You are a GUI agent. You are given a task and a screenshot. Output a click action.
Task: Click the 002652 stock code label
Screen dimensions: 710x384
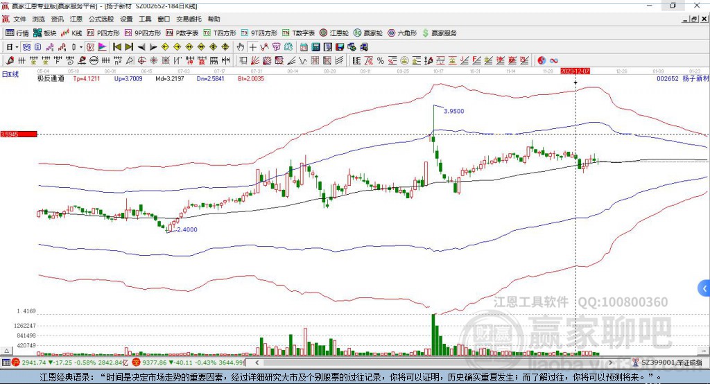pyautogui.click(x=668, y=79)
